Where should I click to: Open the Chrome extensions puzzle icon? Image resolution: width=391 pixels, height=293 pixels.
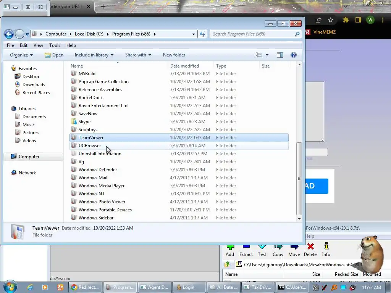point(346,20)
